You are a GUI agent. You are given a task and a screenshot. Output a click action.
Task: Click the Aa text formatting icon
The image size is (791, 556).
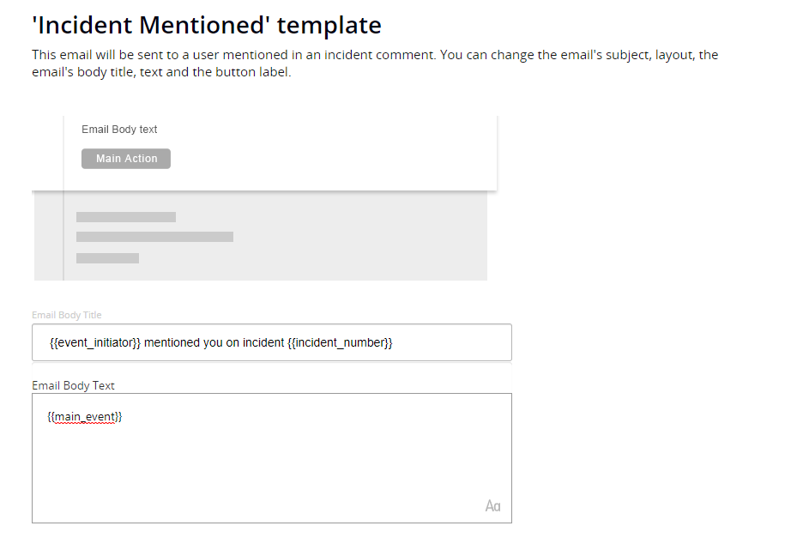coord(492,506)
